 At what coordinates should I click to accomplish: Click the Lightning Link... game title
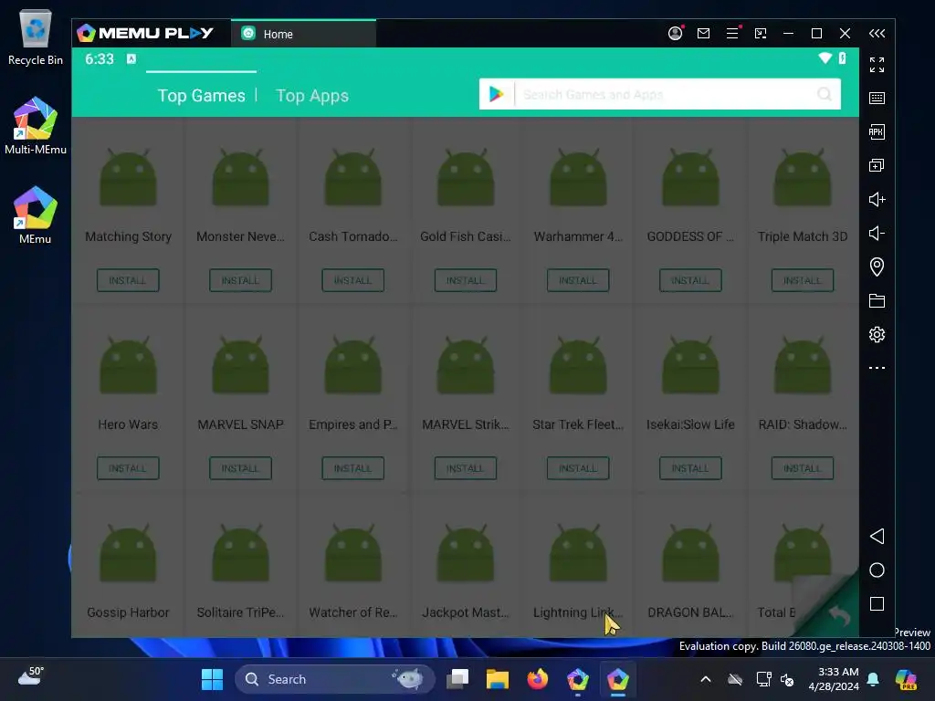(577, 612)
